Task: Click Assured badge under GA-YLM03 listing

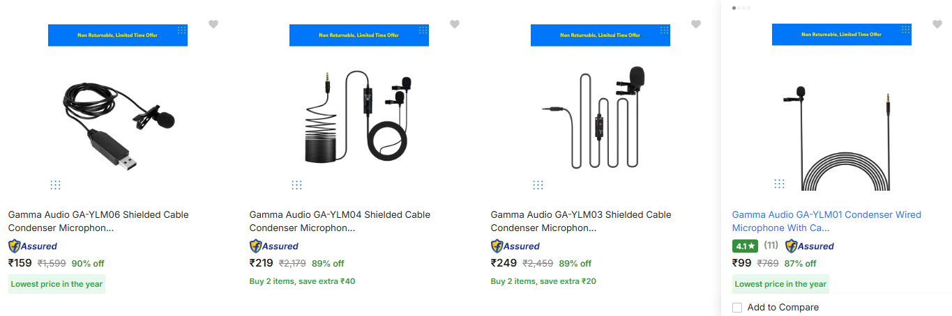Action: (x=515, y=246)
